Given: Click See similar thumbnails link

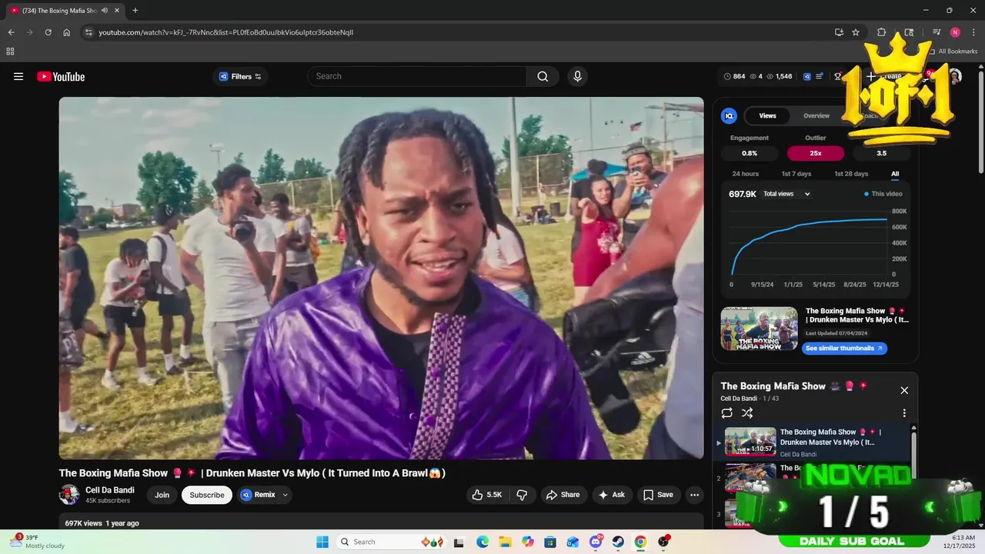Looking at the screenshot, I should pos(844,349).
